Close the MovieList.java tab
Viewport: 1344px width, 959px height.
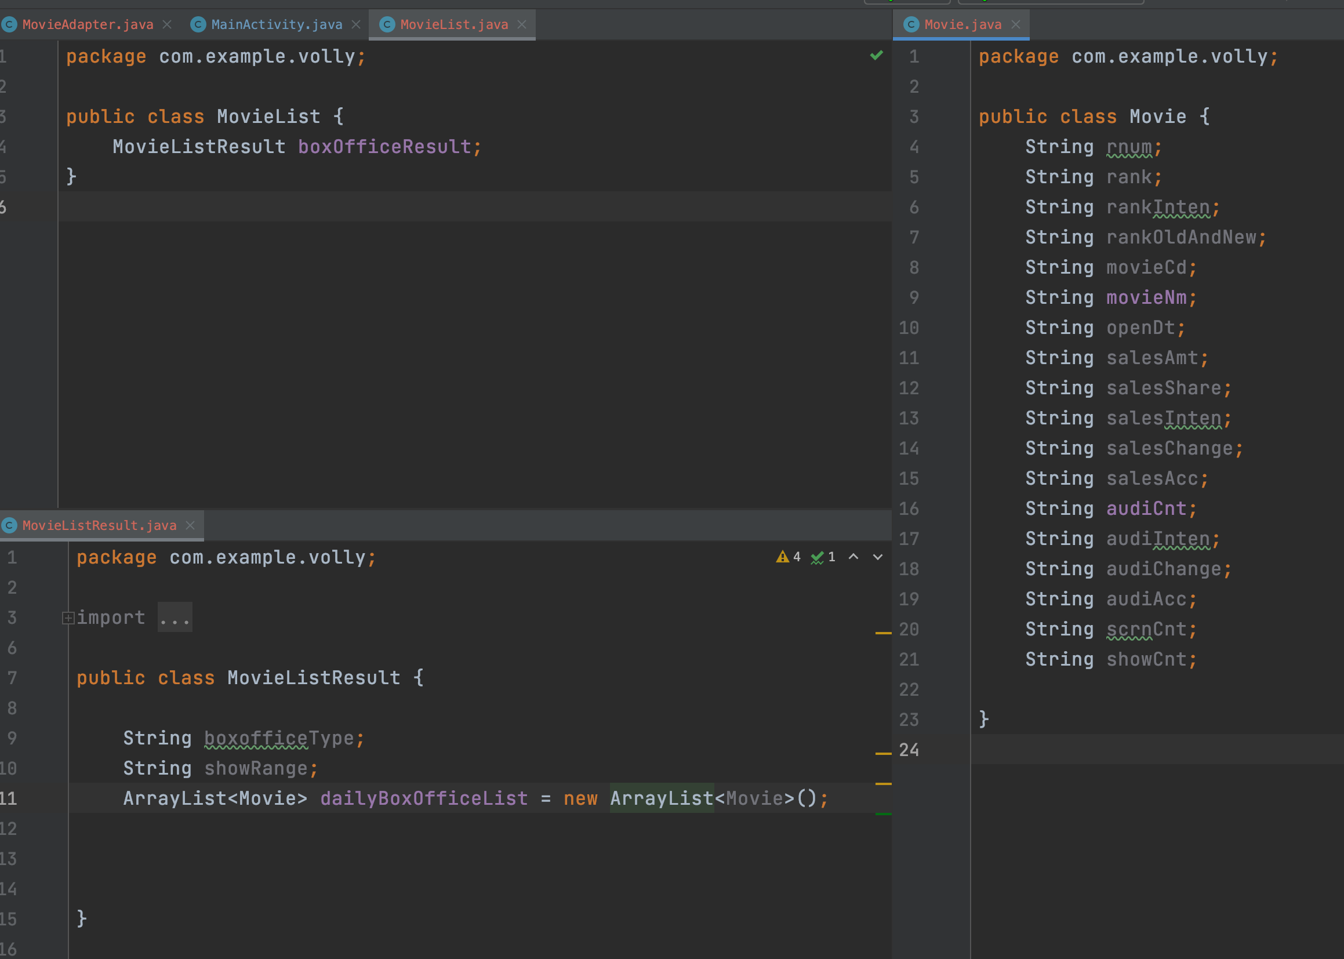point(522,24)
